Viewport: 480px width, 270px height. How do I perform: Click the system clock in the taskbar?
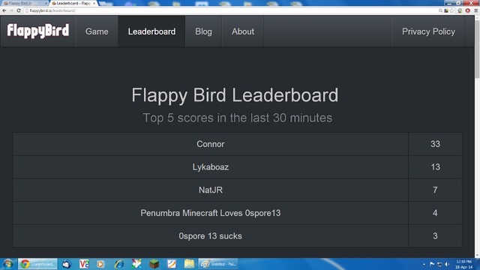pyautogui.click(x=463, y=264)
